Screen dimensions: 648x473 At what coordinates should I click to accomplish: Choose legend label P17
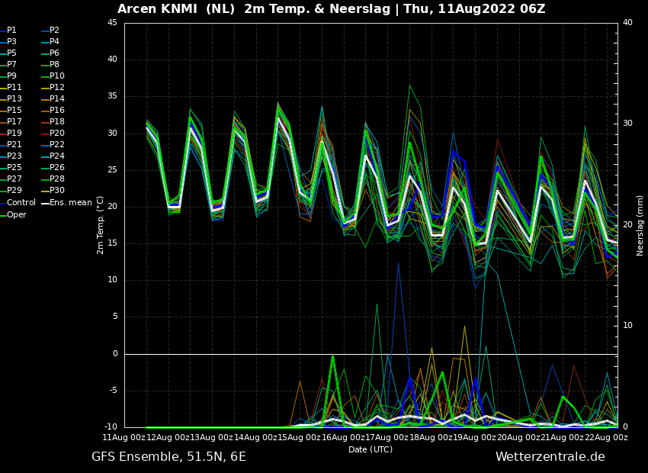click(14, 121)
